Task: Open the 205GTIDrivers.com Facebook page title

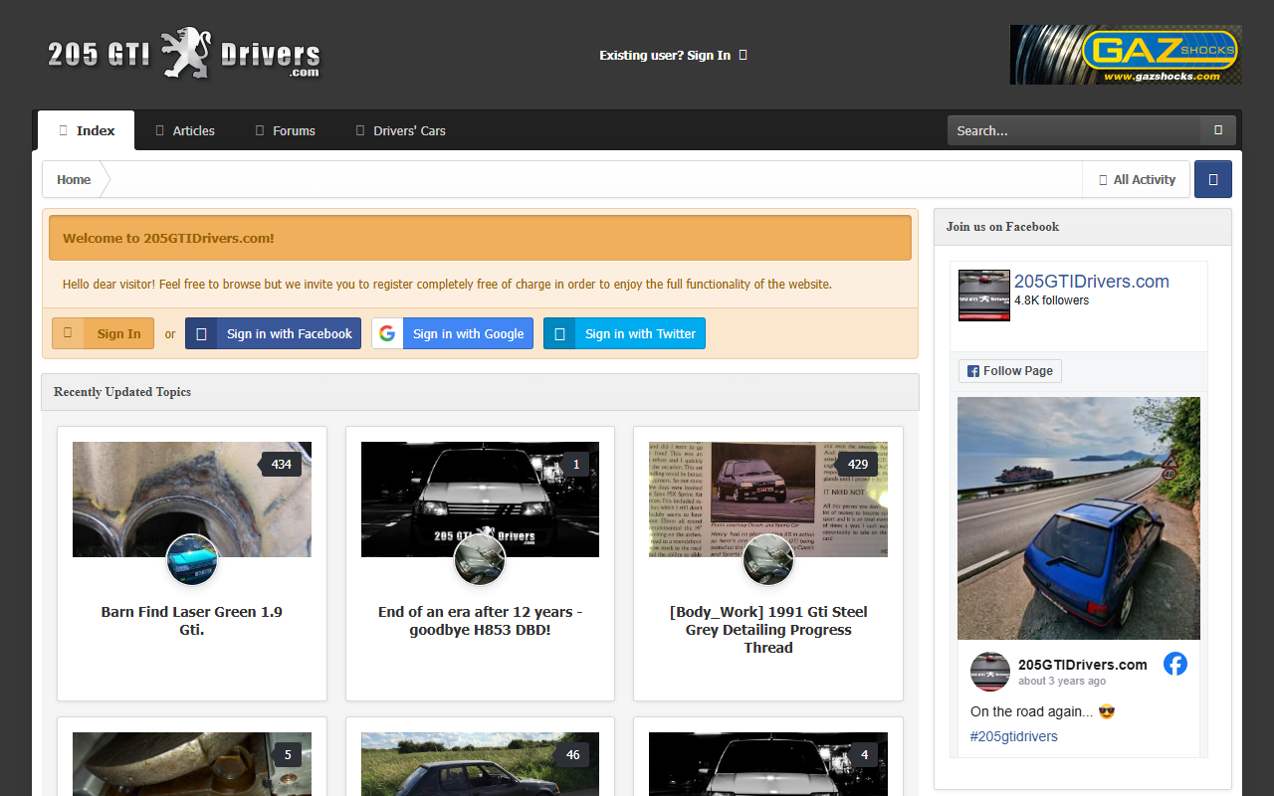Action: pyautogui.click(x=1092, y=282)
